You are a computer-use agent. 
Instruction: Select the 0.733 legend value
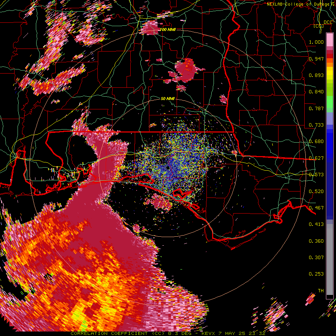pyautogui.click(x=316, y=125)
